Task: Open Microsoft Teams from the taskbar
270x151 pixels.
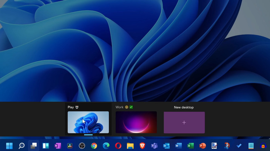Action: coord(154,146)
